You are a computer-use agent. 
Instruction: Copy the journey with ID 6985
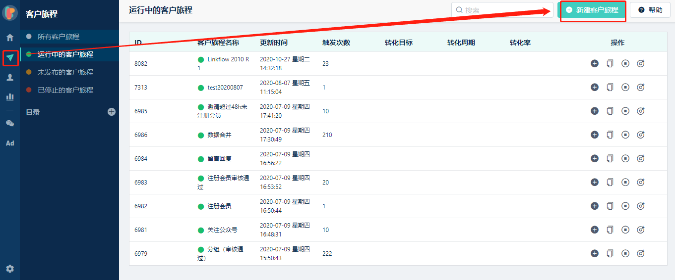(x=610, y=111)
